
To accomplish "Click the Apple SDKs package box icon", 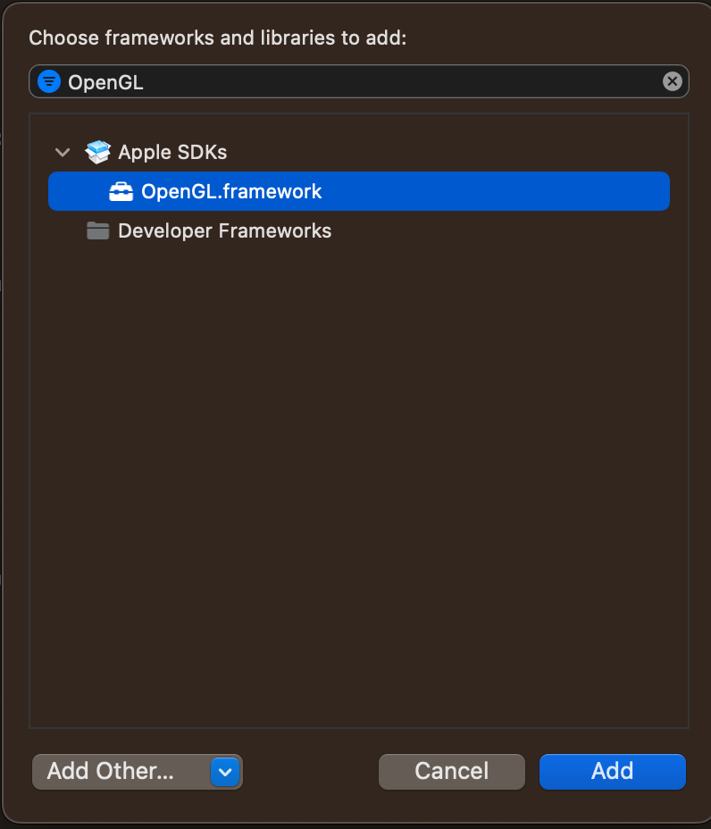I will pyautogui.click(x=97, y=152).
